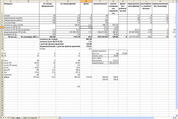Click the "по плану (формально)" header cell
This screenshot has width=178, height=119.
47,8
